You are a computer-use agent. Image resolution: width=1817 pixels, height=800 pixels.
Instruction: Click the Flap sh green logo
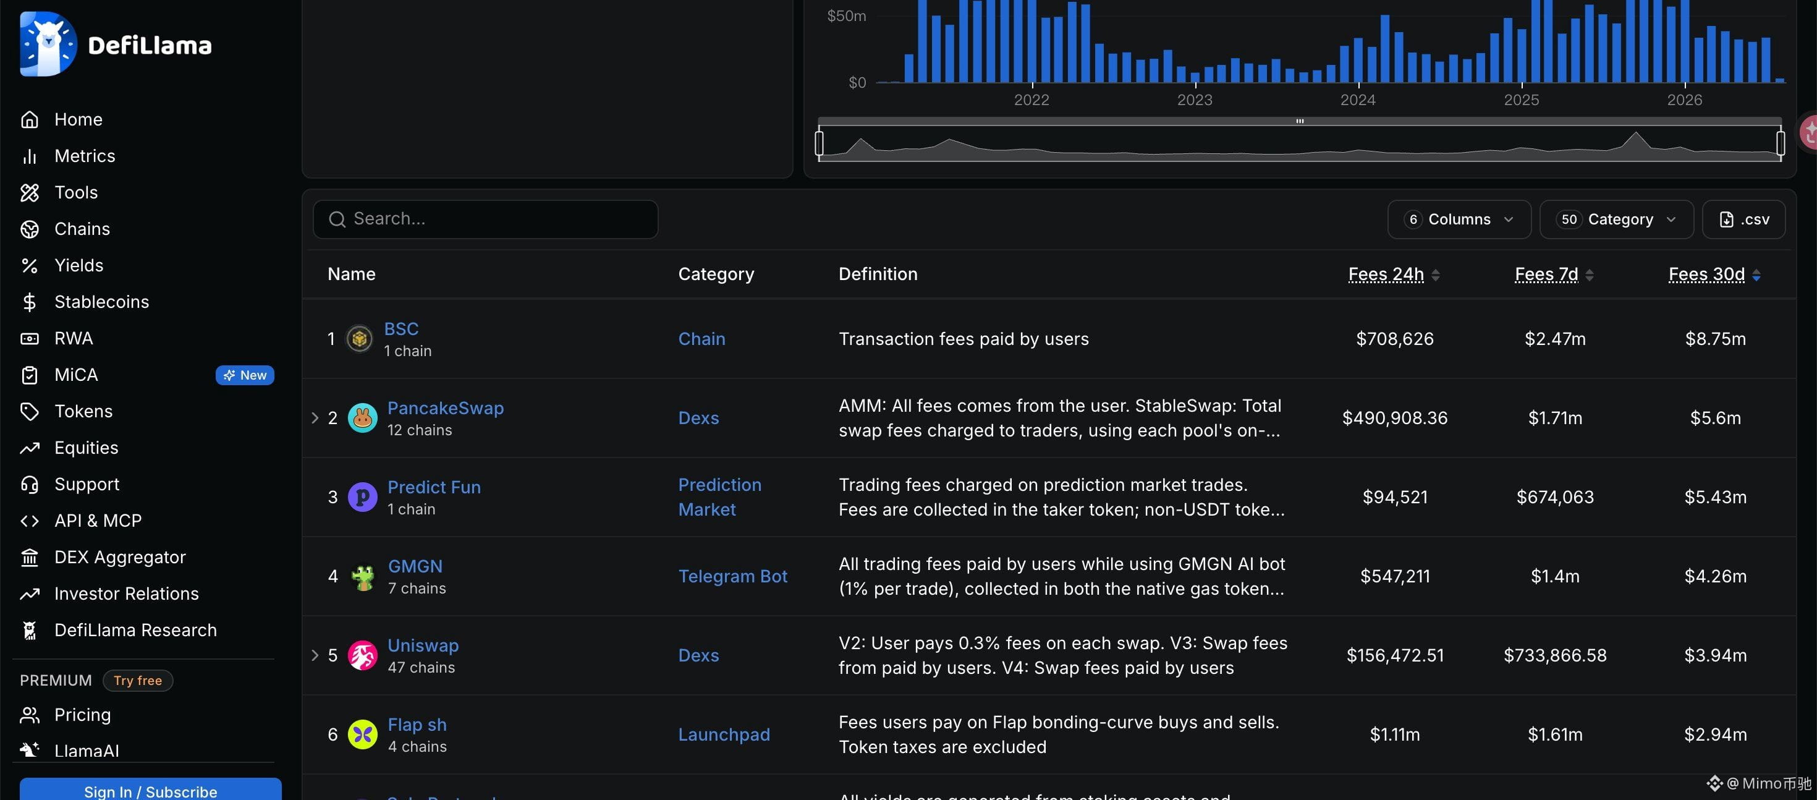click(363, 735)
